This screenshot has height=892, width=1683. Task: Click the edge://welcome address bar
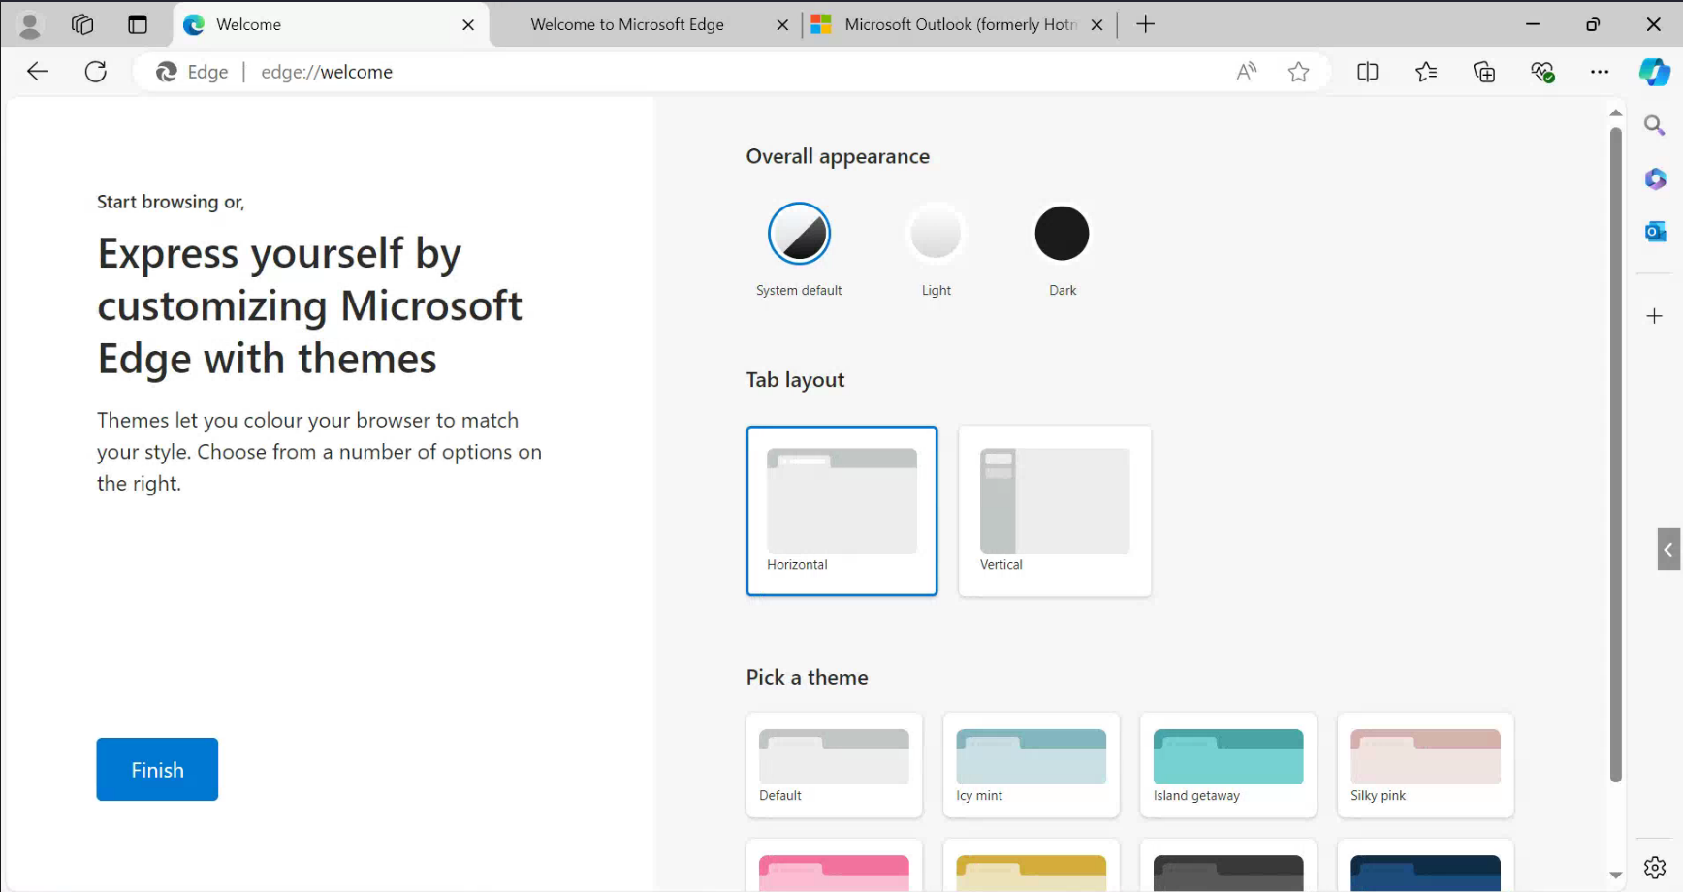tap(327, 72)
